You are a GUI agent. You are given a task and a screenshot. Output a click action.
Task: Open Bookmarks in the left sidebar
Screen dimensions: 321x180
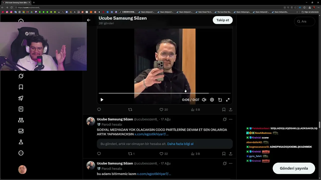(21, 87)
